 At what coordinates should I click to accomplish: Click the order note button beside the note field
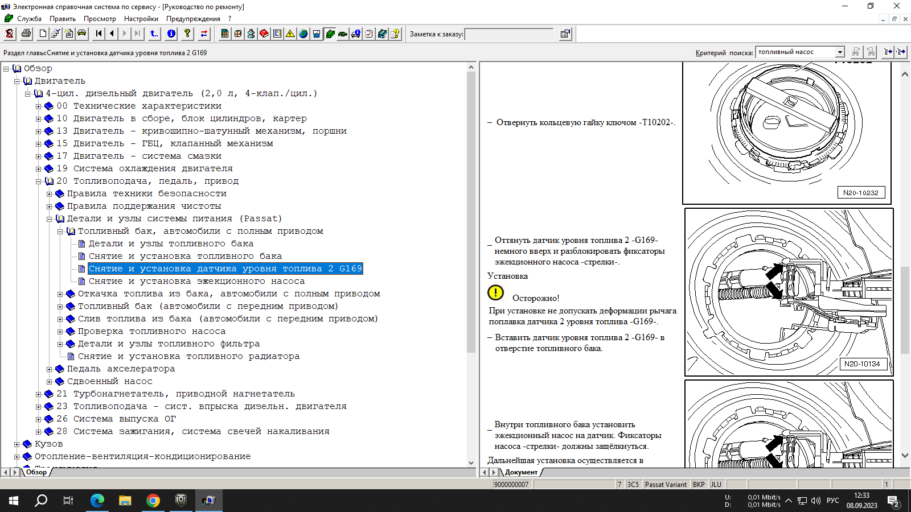pyautogui.click(x=565, y=34)
